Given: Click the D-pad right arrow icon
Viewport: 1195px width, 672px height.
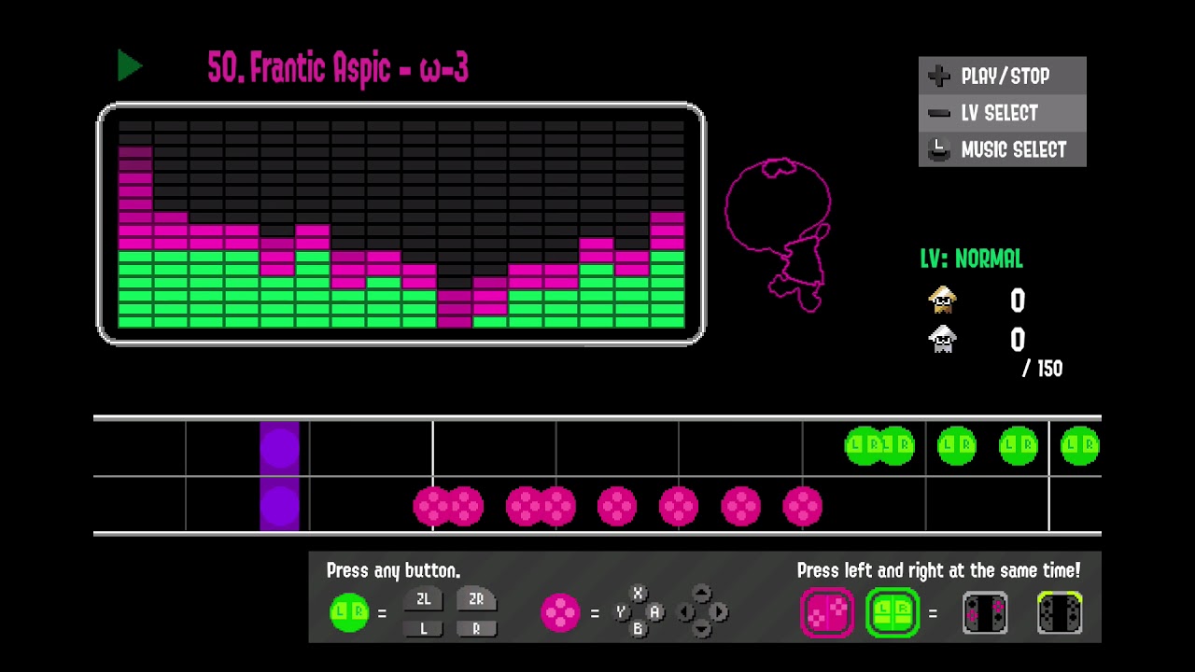Looking at the screenshot, I should click(719, 612).
